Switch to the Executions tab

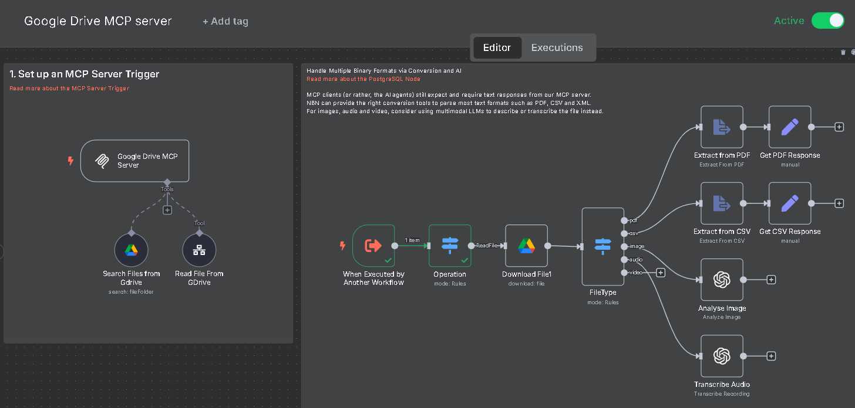557,47
